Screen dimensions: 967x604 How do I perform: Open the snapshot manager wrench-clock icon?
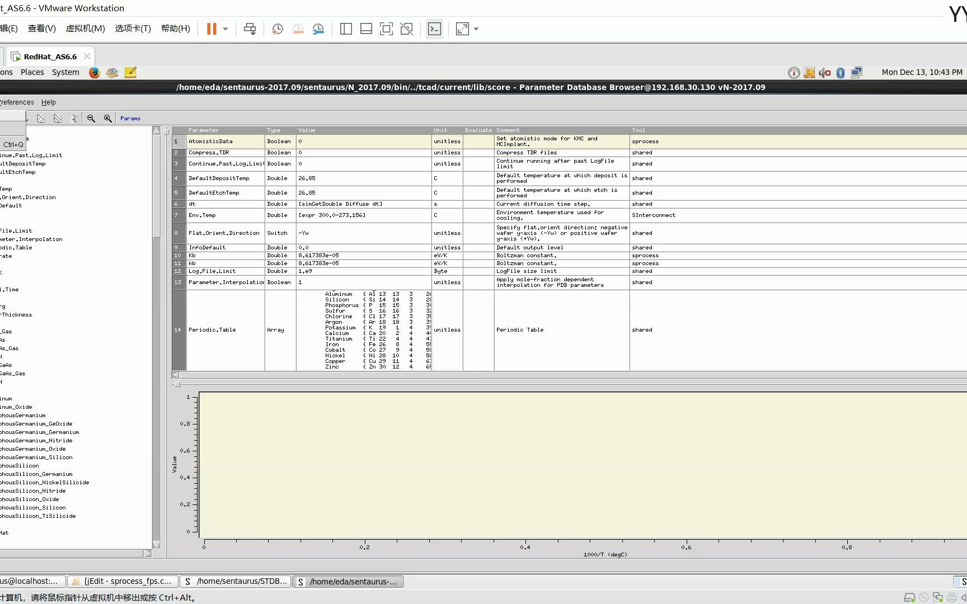pos(318,29)
